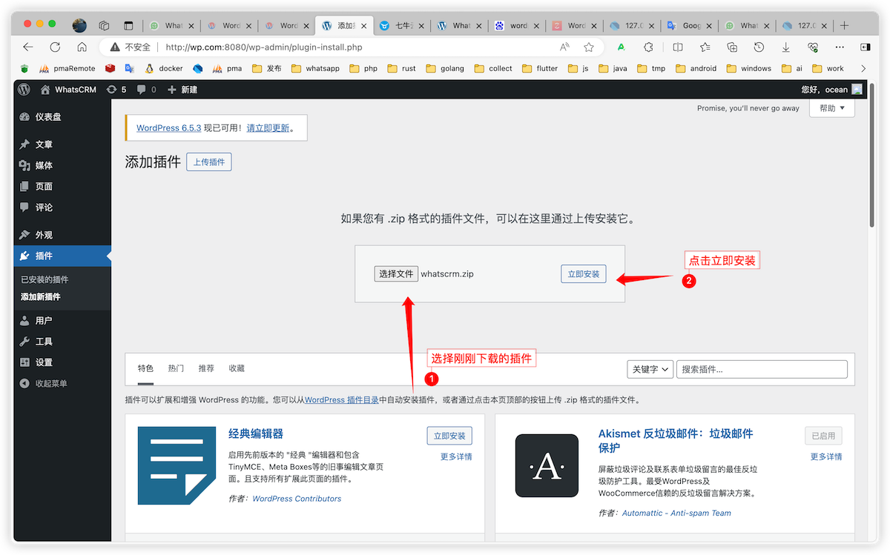Screen dimensions: 890x555
Task: Show more bookmarks with overflow chevron
Action: [x=863, y=68]
